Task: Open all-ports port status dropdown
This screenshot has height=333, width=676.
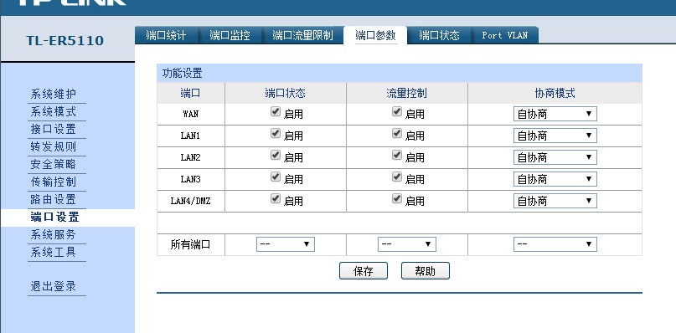Action: coord(286,244)
